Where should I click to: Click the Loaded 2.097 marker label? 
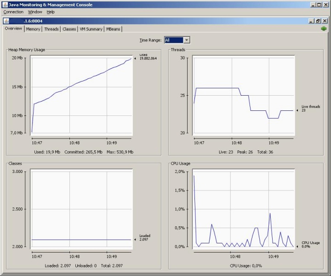pos(145,237)
